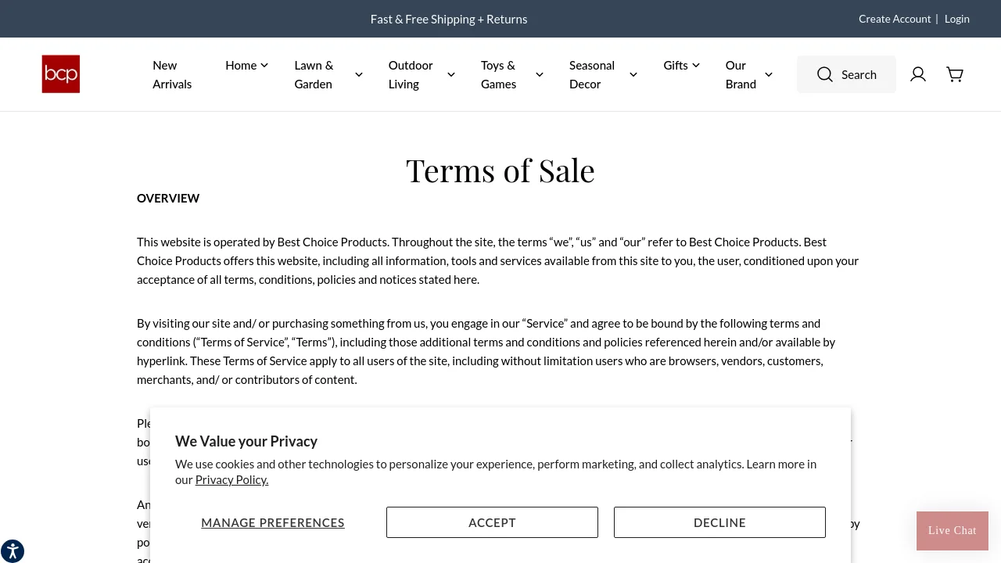The height and width of the screenshot is (563, 1001).
Task: Accept cookies in privacy banner
Action: coord(492,522)
